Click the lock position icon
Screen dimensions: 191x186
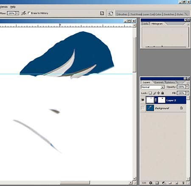tap(158, 93)
